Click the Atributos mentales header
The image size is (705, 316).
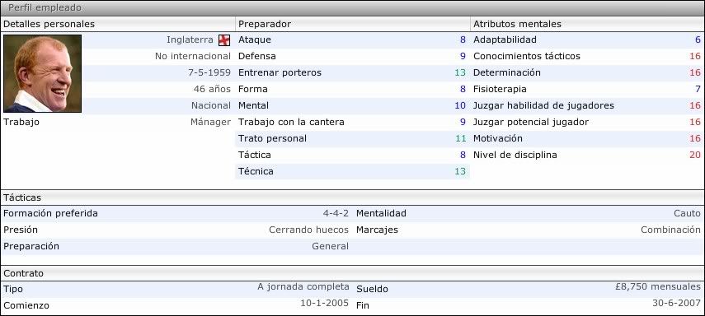(x=587, y=24)
